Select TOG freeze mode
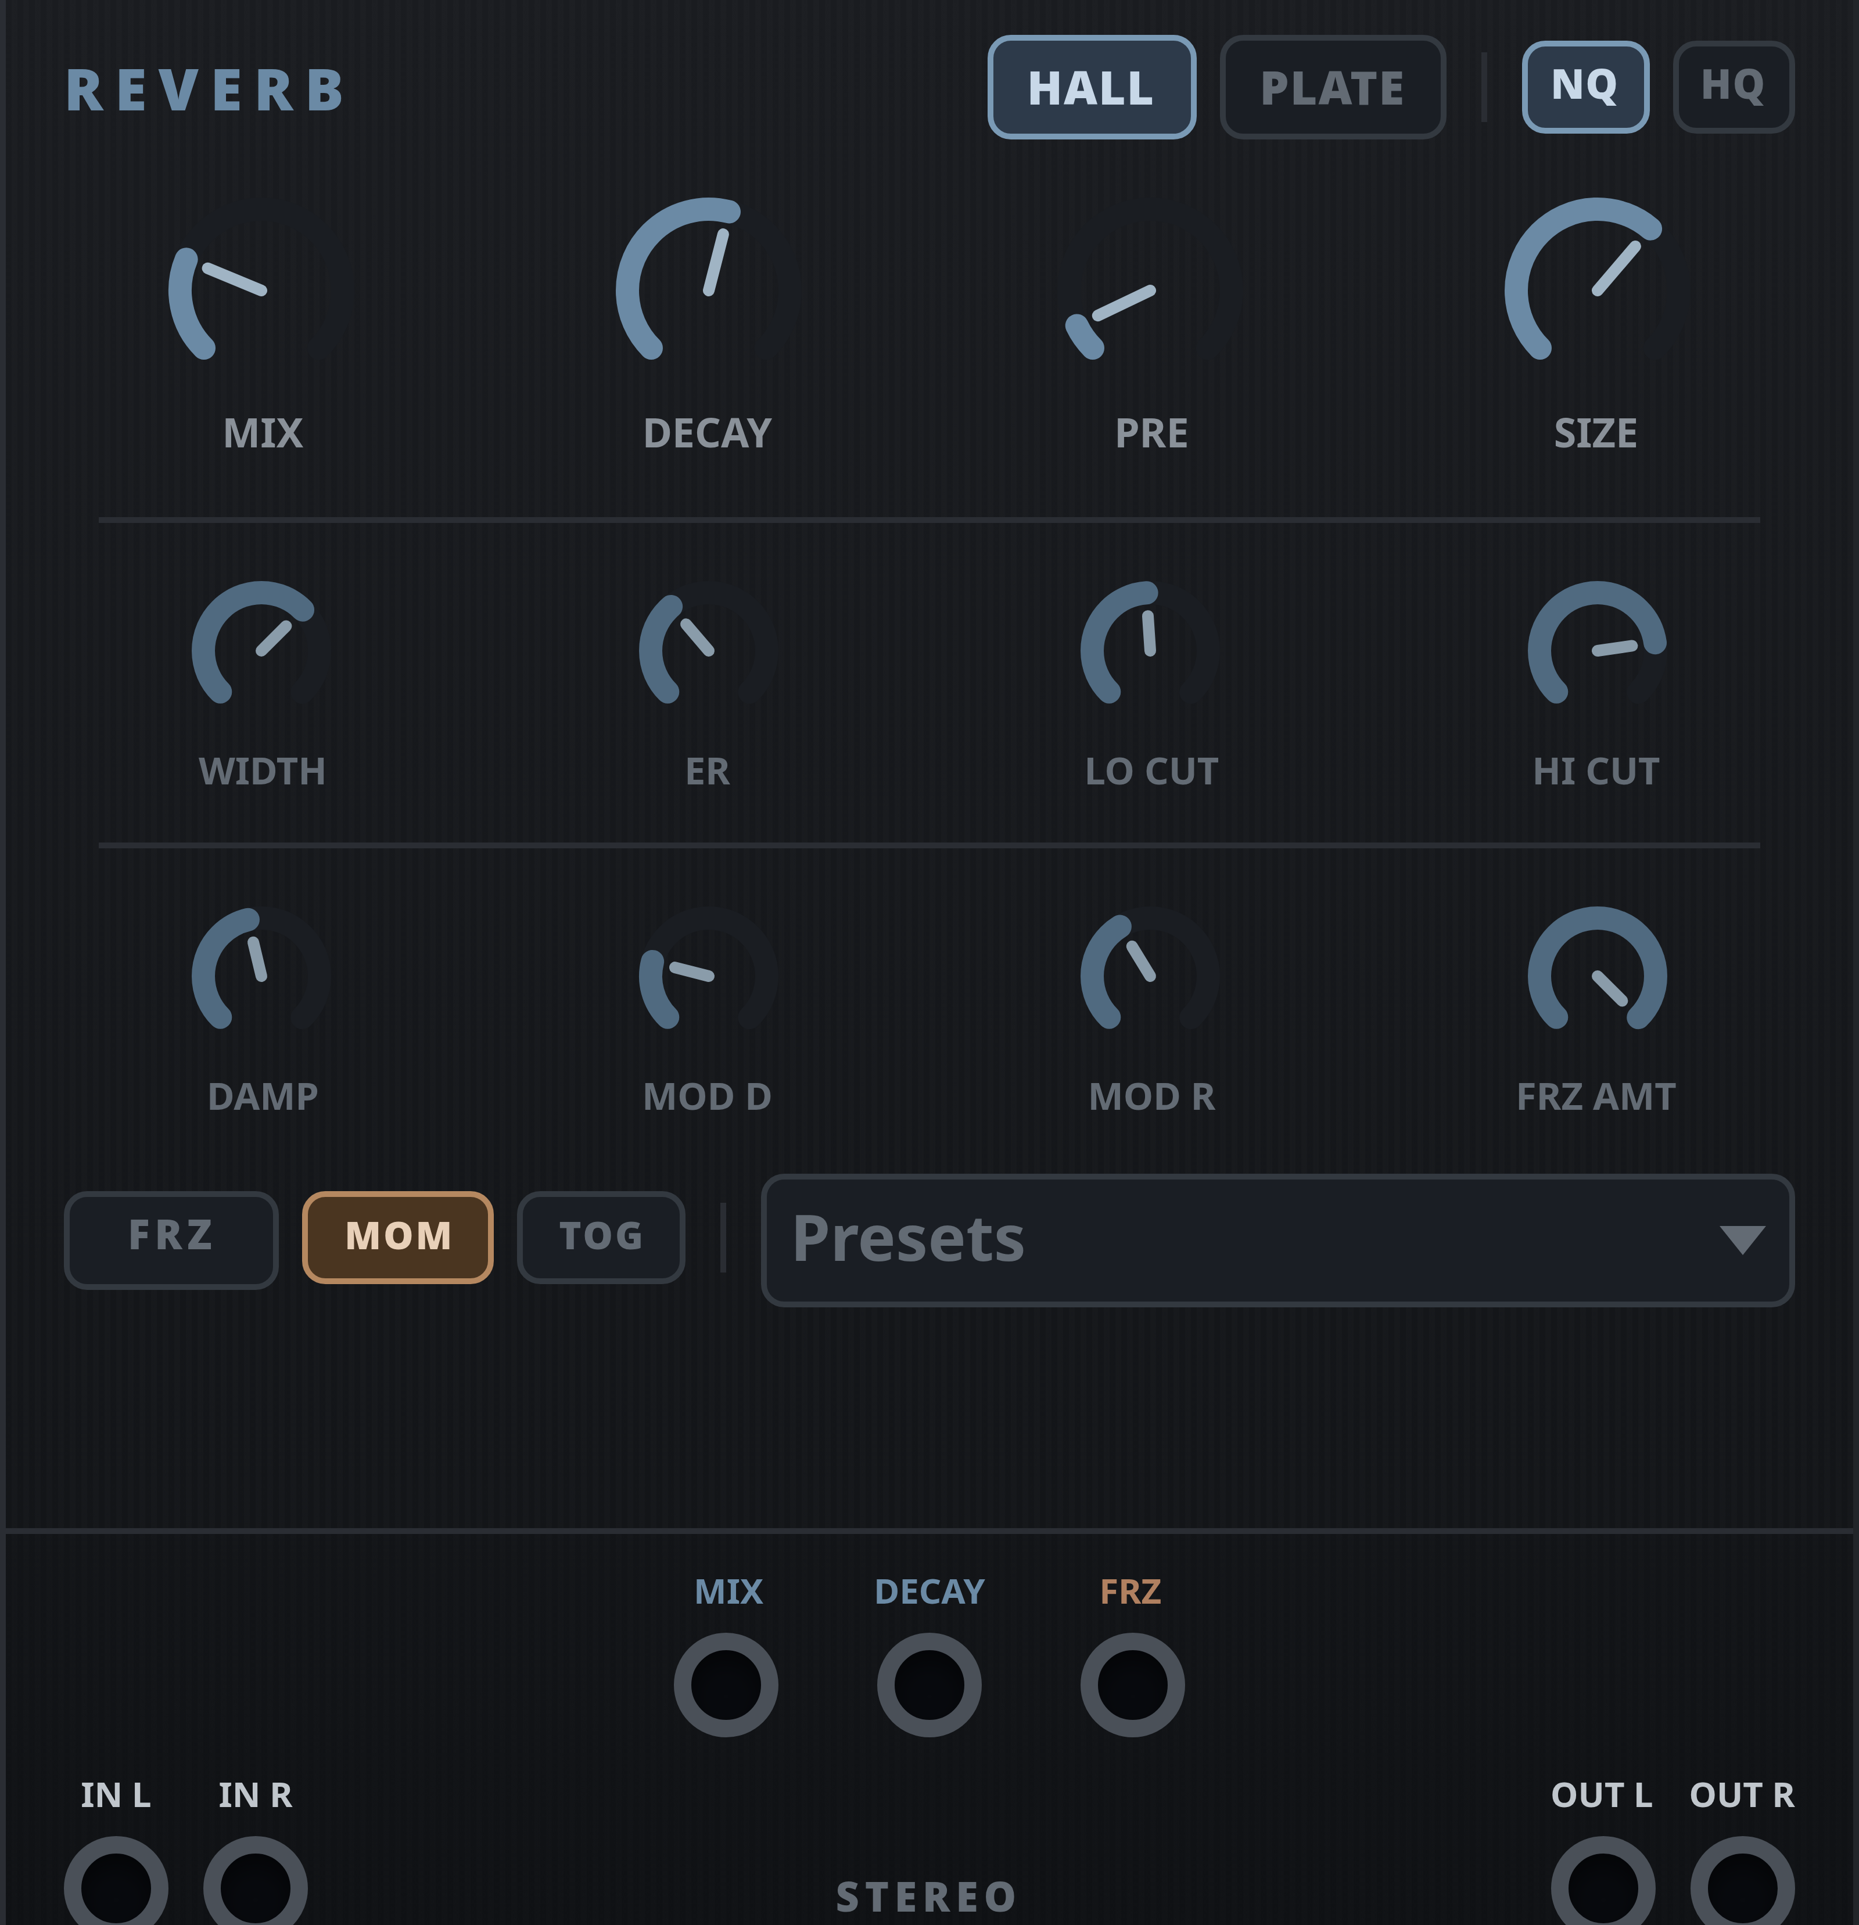Viewport: 1859px width, 1925px height. [x=600, y=1236]
